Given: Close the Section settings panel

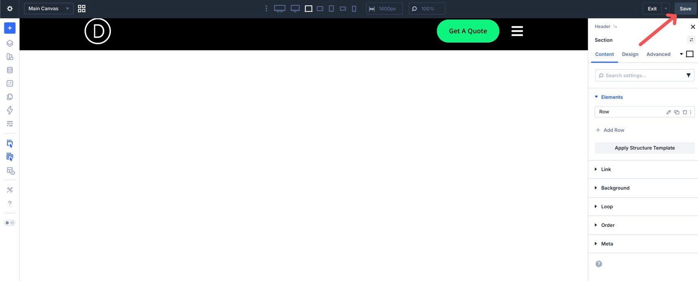Looking at the screenshot, I should click(693, 27).
